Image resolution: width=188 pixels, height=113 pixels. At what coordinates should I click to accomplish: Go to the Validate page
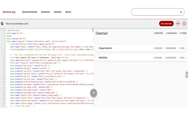[x=57, y=12]
